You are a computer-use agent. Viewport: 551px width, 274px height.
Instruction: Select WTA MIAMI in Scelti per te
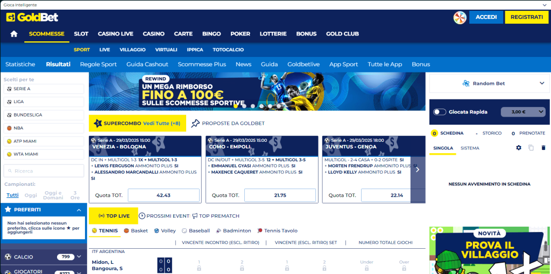pyautogui.click(x=44, y=154)
